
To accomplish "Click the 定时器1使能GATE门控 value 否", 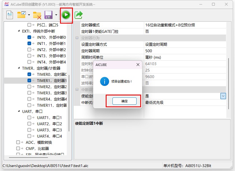I will point(185,31).
